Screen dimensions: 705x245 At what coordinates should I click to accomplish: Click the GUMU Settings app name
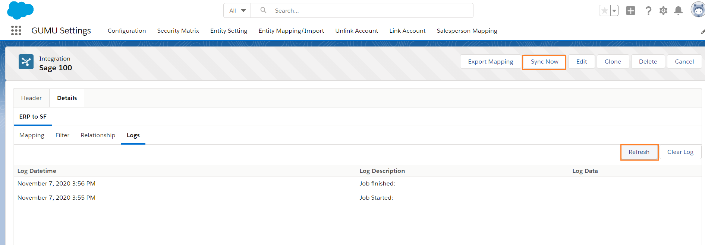pyautogui.click(x=61, y=30)
